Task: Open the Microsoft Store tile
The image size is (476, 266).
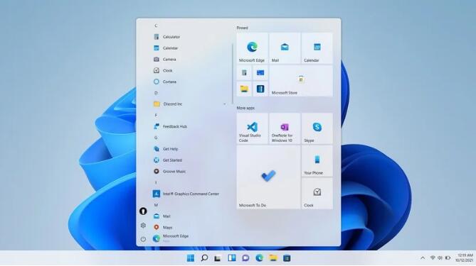Action: [x=301, y=80]
